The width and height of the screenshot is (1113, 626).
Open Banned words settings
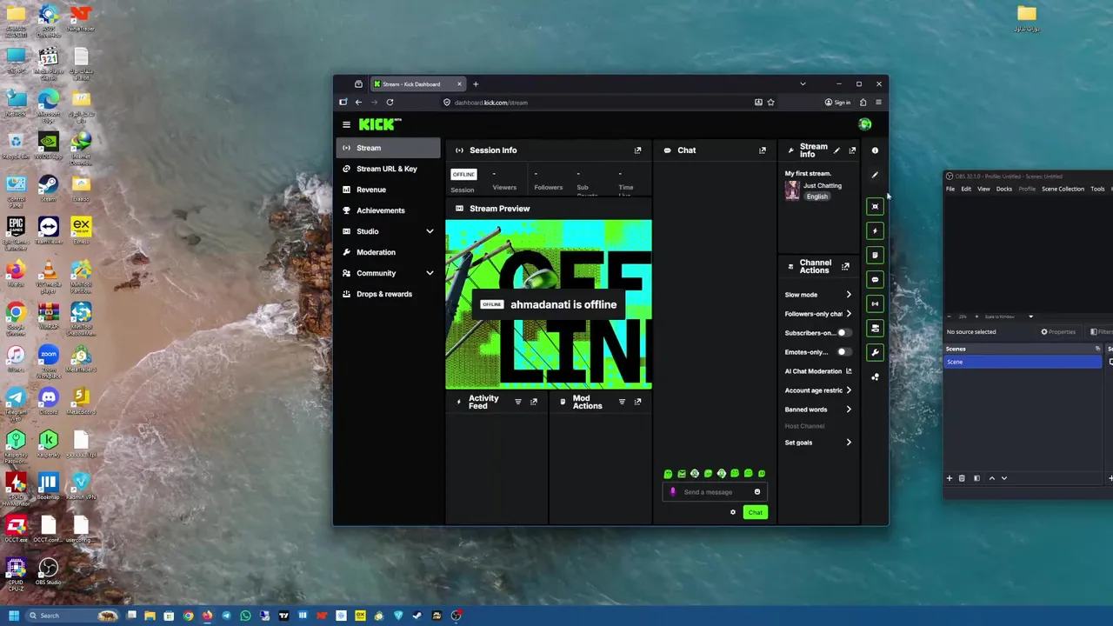pos(817,410)
